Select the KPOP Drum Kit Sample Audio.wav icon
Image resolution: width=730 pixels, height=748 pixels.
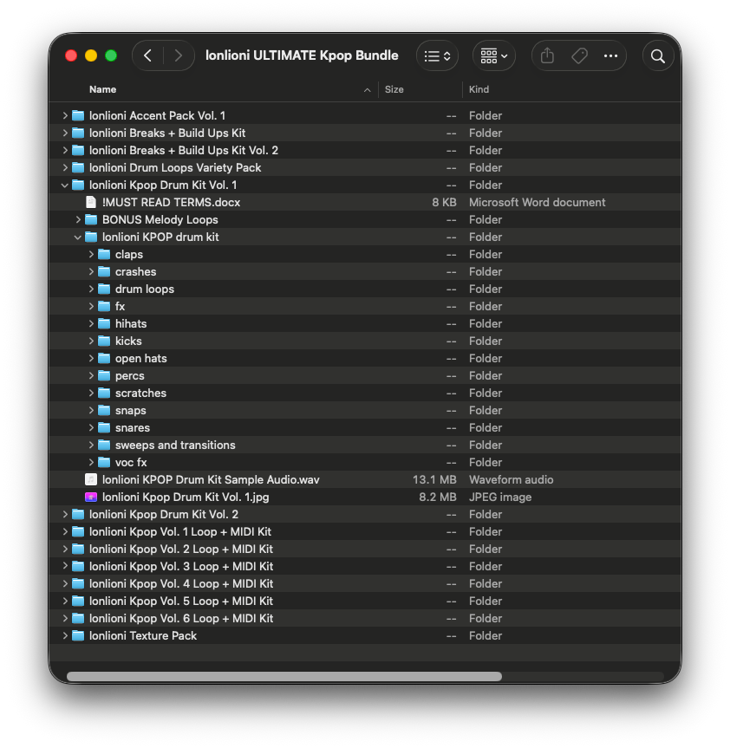click(x=91, y=479)
